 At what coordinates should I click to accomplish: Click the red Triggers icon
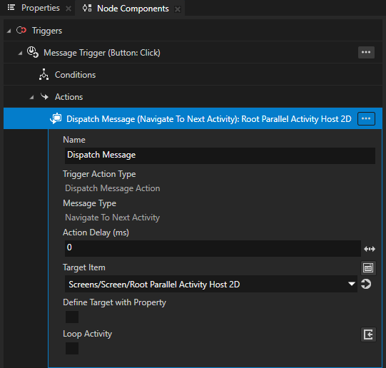click(21, 31)
